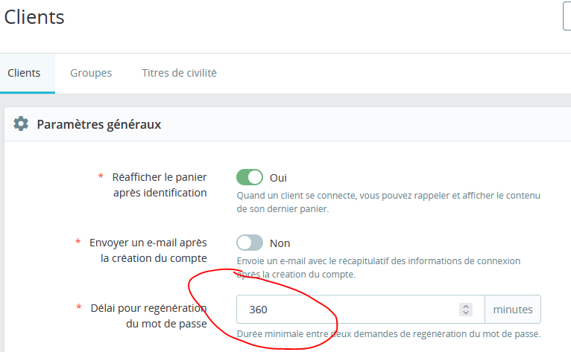Click the Paramètres généraux panel heading

[x=98, y=124]
